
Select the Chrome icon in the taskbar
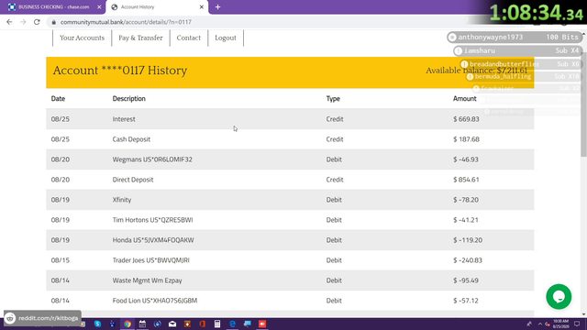tap(127, 324)
